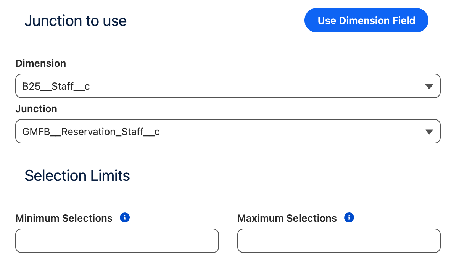Select the B25__Staff__c value text
The width and height of the screenshot is (451, 264).
click(56, 87)
